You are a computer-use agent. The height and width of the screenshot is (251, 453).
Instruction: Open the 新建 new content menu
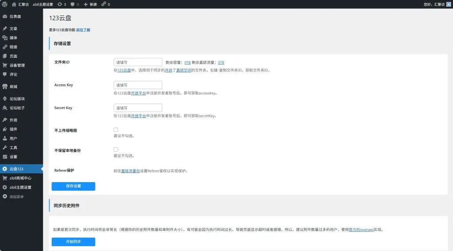pos(90,4)
